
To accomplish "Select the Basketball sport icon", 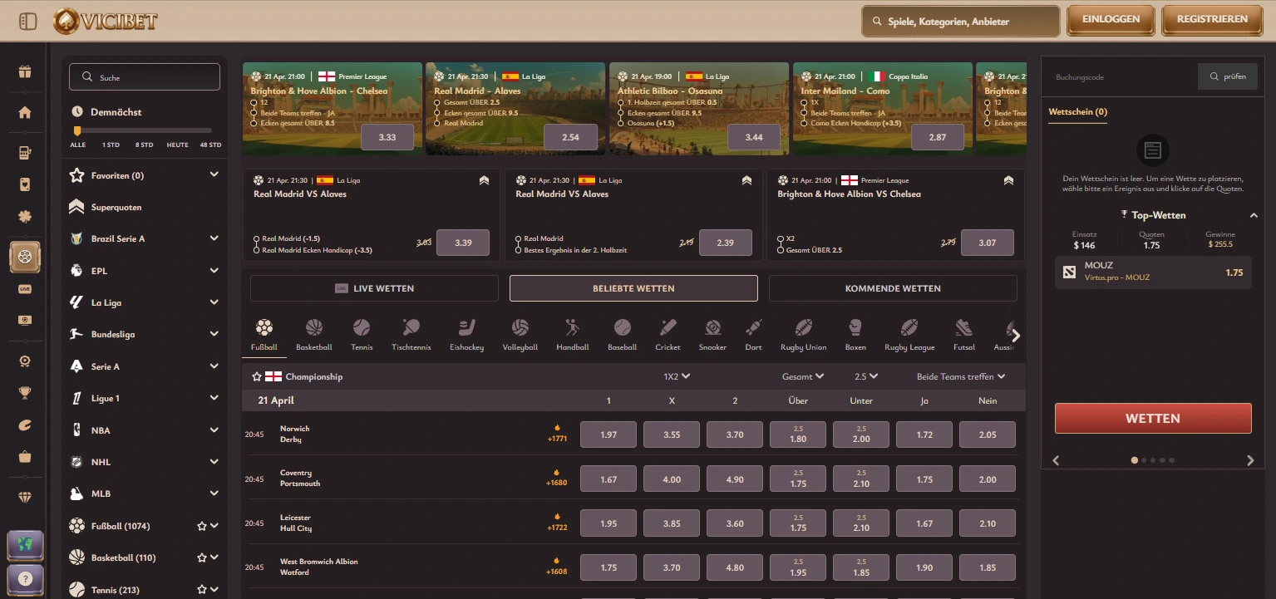I will [x=313, y=335].
